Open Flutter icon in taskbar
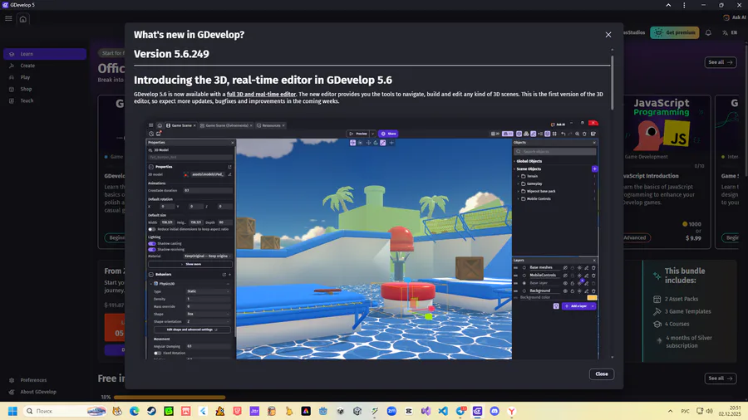The image size is (748, 420). [x=204, y=411]
